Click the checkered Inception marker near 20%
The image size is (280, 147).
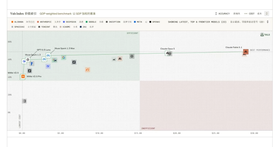coord(24,101)
